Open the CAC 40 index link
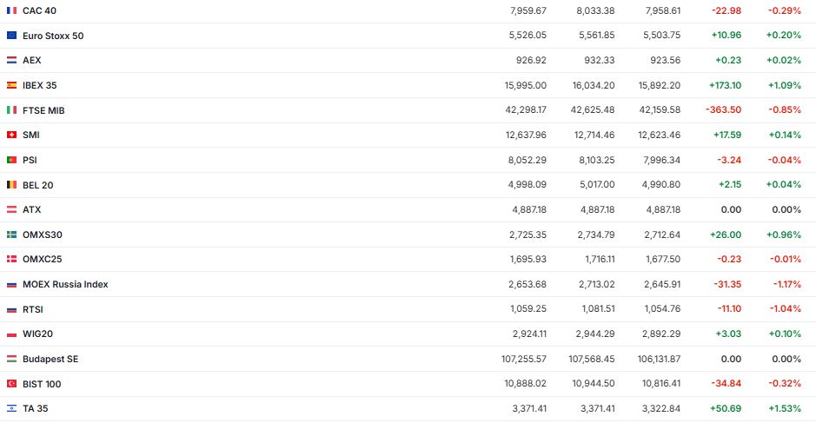 click(x=38, y=10)
